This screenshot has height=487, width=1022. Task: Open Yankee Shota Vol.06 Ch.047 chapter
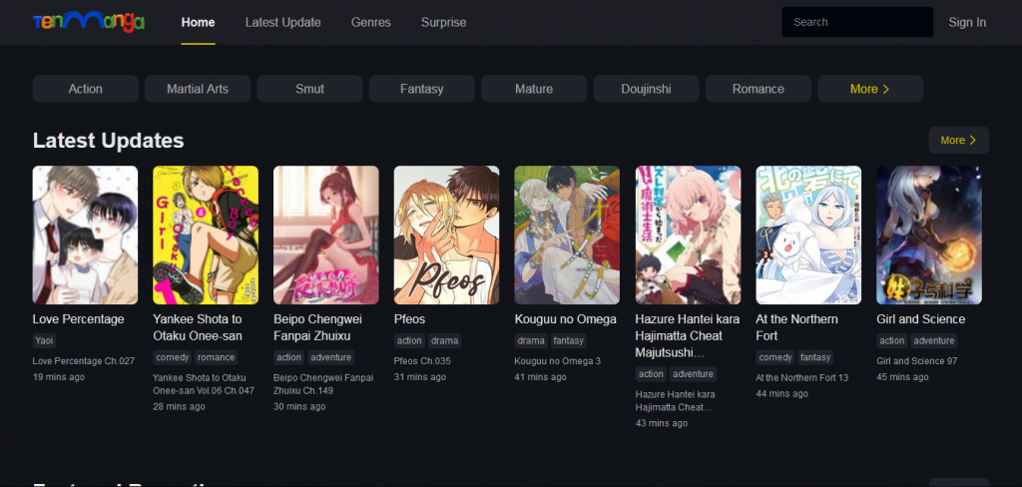pyautogui.click(x=204, y=384)
